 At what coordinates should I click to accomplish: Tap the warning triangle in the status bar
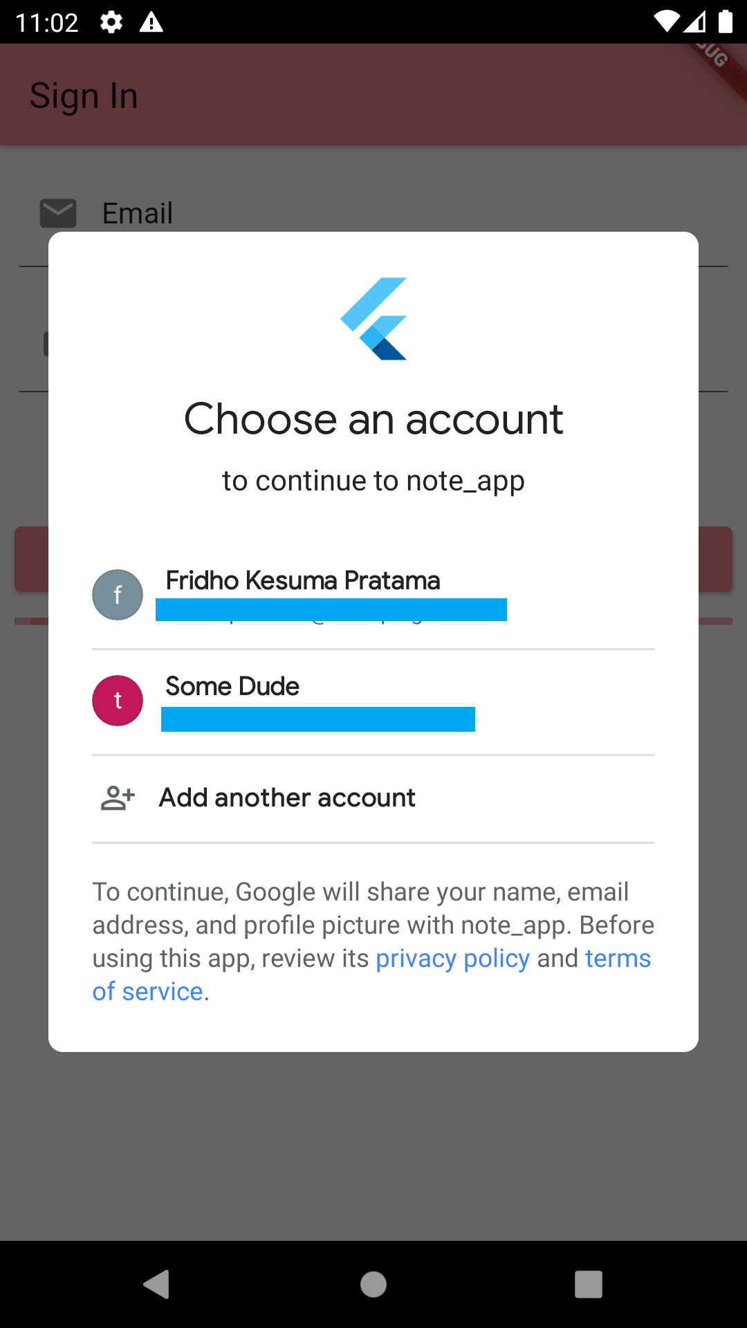151,23
